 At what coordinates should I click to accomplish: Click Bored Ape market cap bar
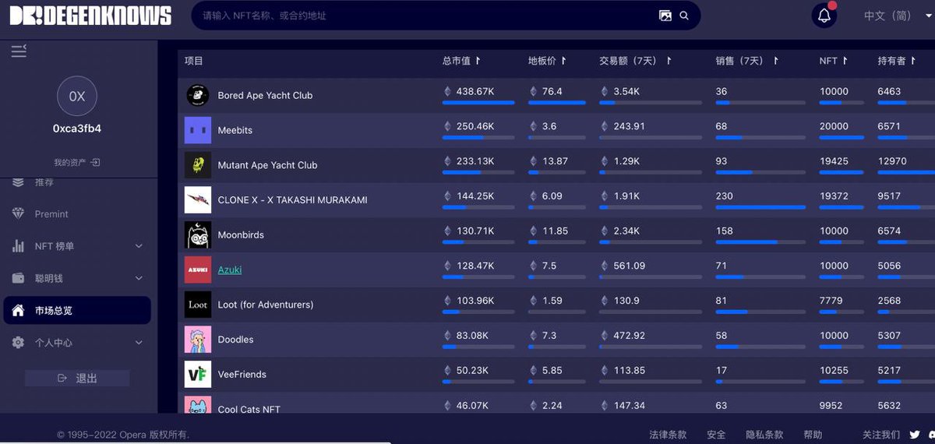(478, 103)
